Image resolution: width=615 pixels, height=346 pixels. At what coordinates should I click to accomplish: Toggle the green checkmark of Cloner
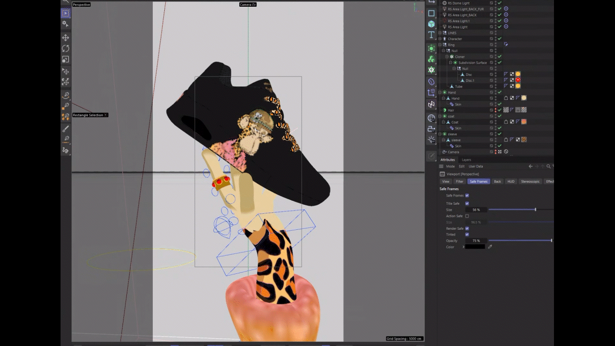pyautogui.click(x=500, y=57)
